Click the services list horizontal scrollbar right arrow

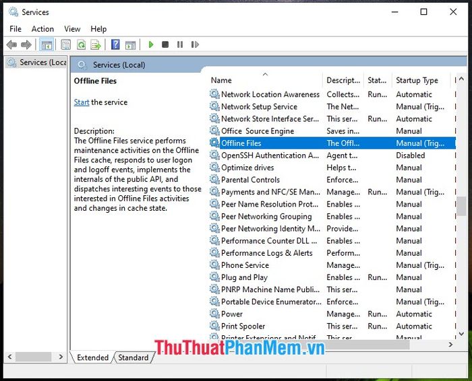tap(450, 345)
